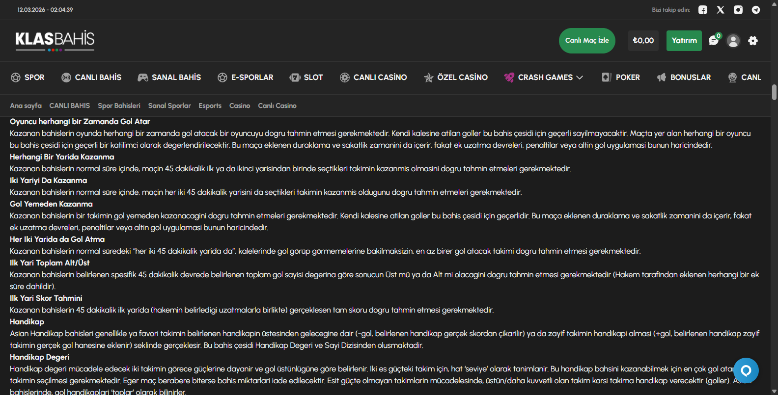Click the ₺0,00 balance display
The image size is (778, 395).
coord(643,41)
